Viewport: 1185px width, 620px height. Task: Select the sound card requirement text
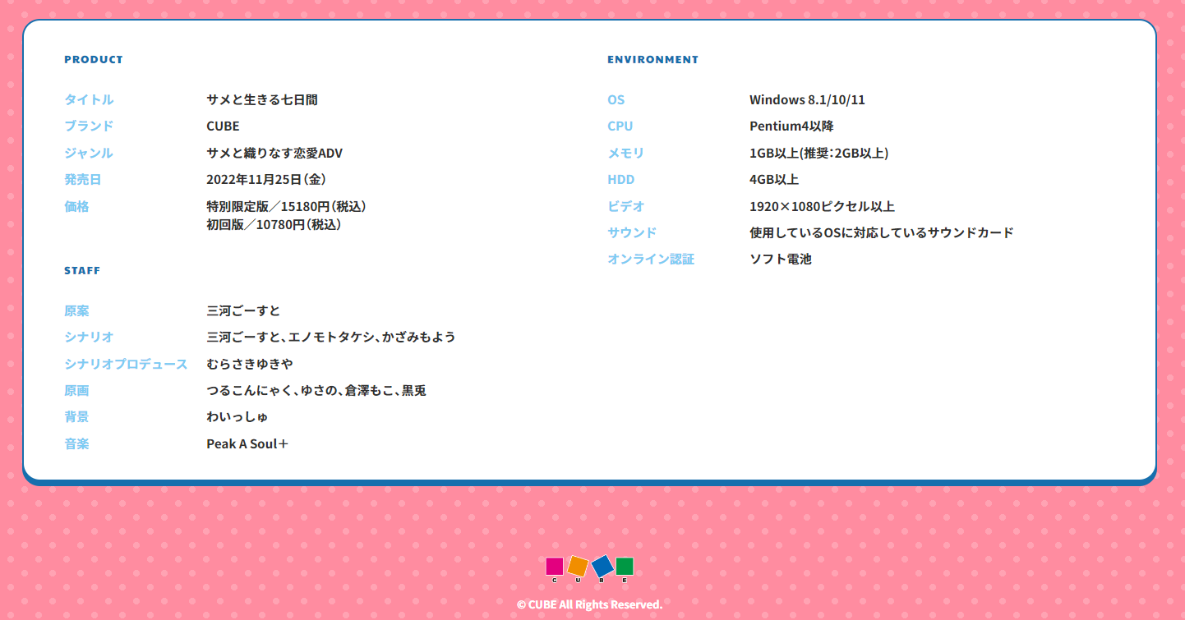click(882, 232)
